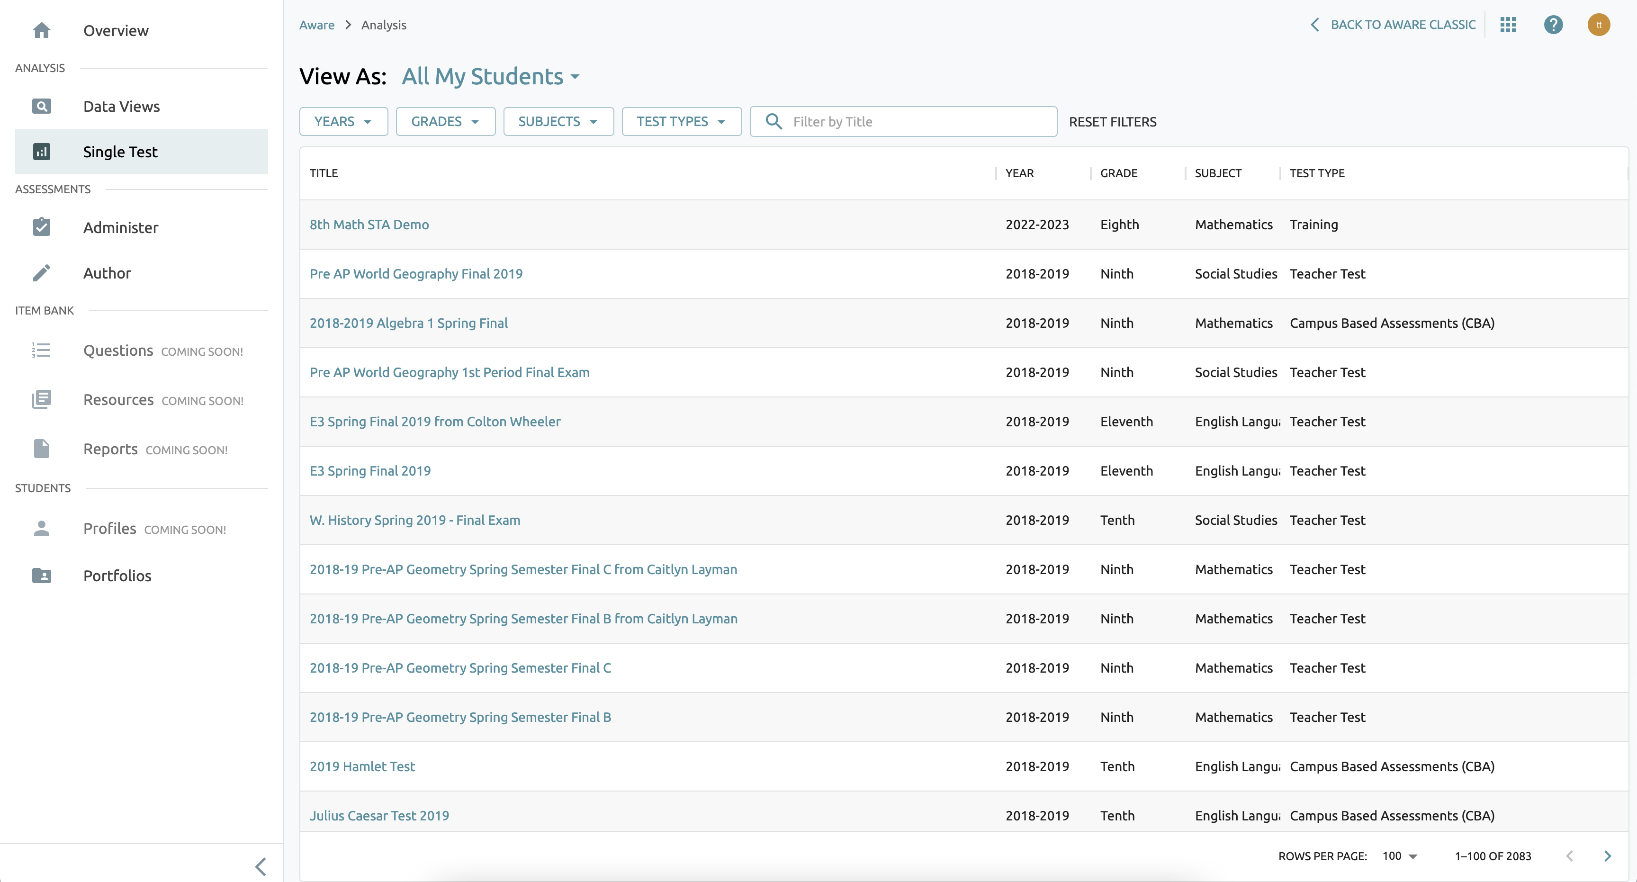1637x882 pixels.
Task: Open Data Views magnifier icon
Action: tap(41, 106)
